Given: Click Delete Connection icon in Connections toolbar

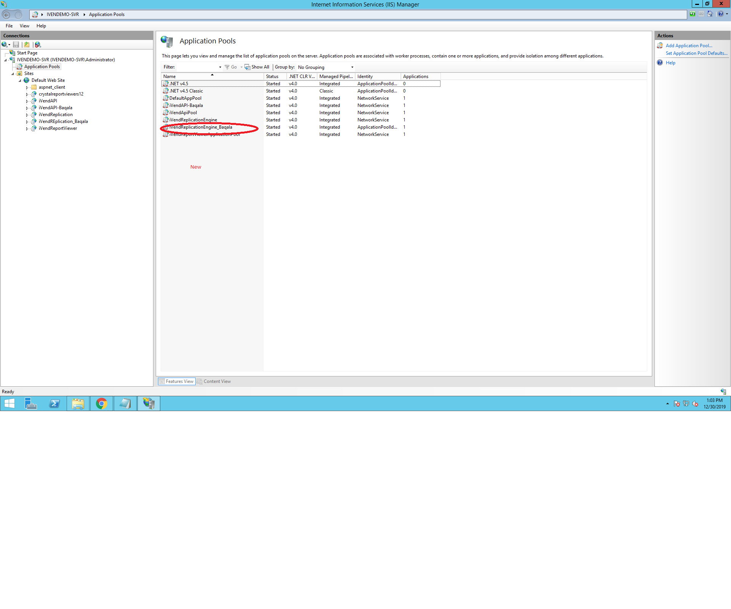Looking at the screenshot, I should click(38, 45).
